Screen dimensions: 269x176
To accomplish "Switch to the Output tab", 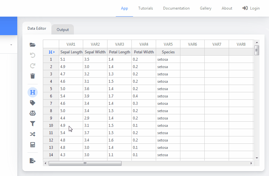I will pos(63,30).
